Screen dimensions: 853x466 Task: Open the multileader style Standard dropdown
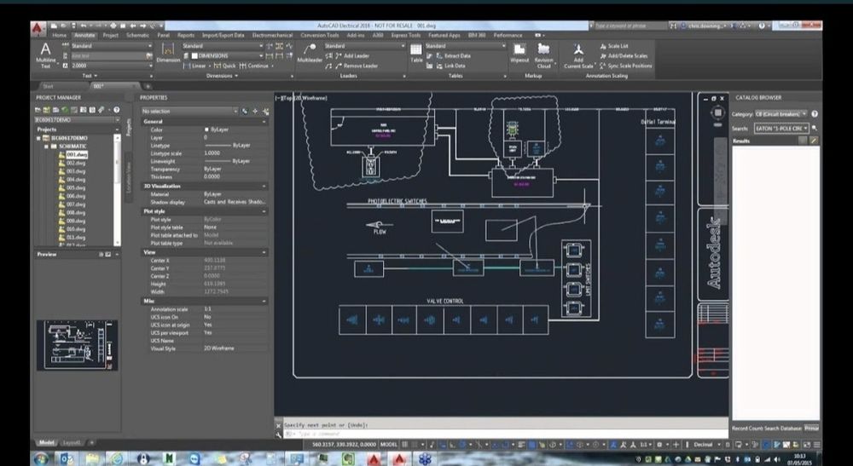[365, 46]
